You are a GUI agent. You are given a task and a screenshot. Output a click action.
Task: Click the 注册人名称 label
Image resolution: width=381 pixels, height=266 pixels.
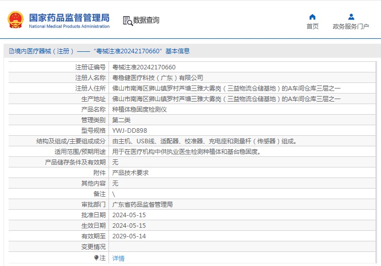90,78
